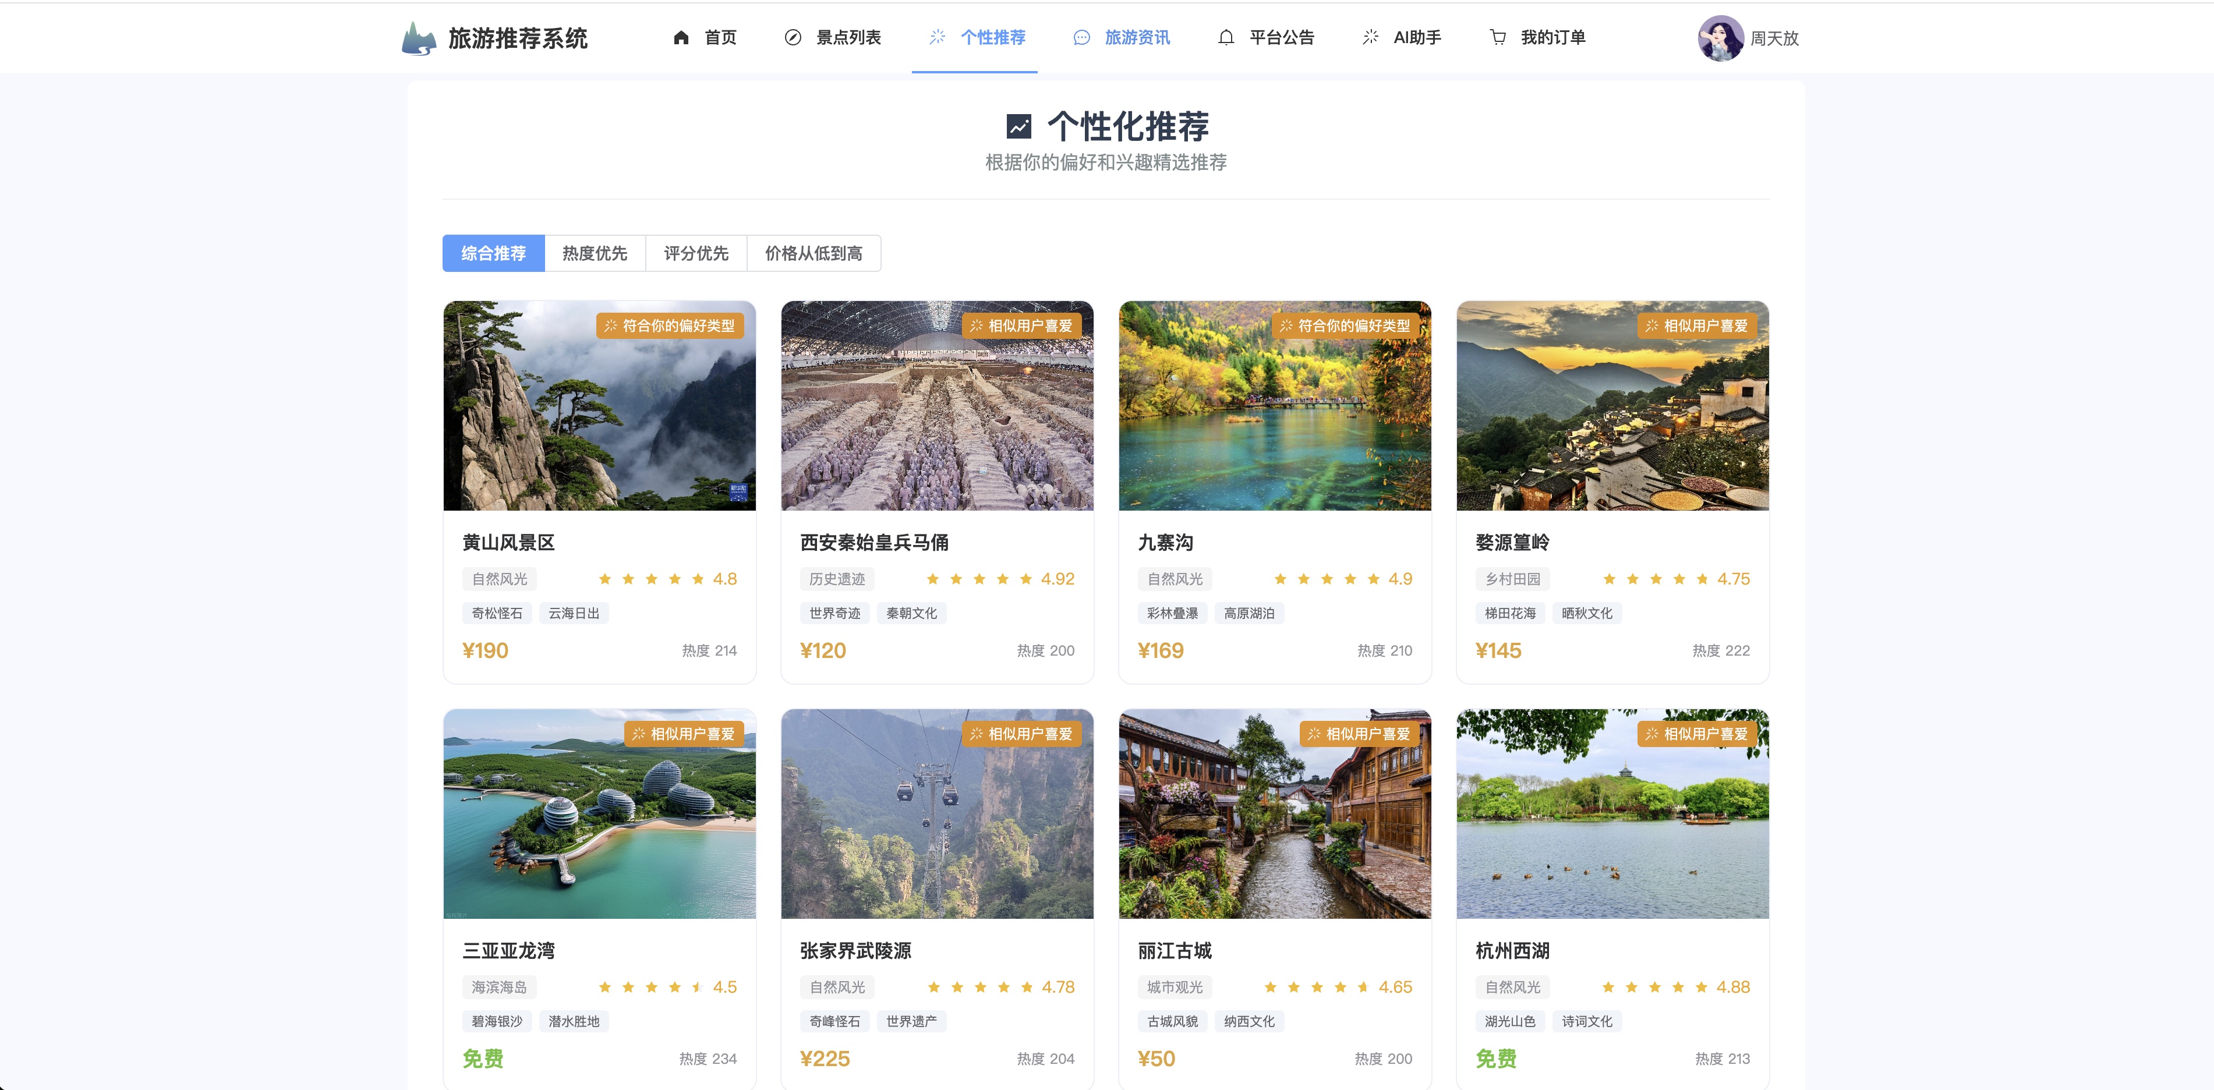The image size is (2214, 1090).
Task: Click the 符合你的偏好类型 badge on 黄山风景区
Action: point(670,326)
